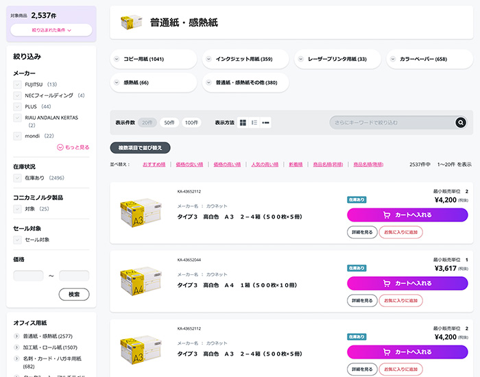Click the A3 paper box thumbnail of first product
The height and width of the screenshot is (377, 480).
click(141, 213)
